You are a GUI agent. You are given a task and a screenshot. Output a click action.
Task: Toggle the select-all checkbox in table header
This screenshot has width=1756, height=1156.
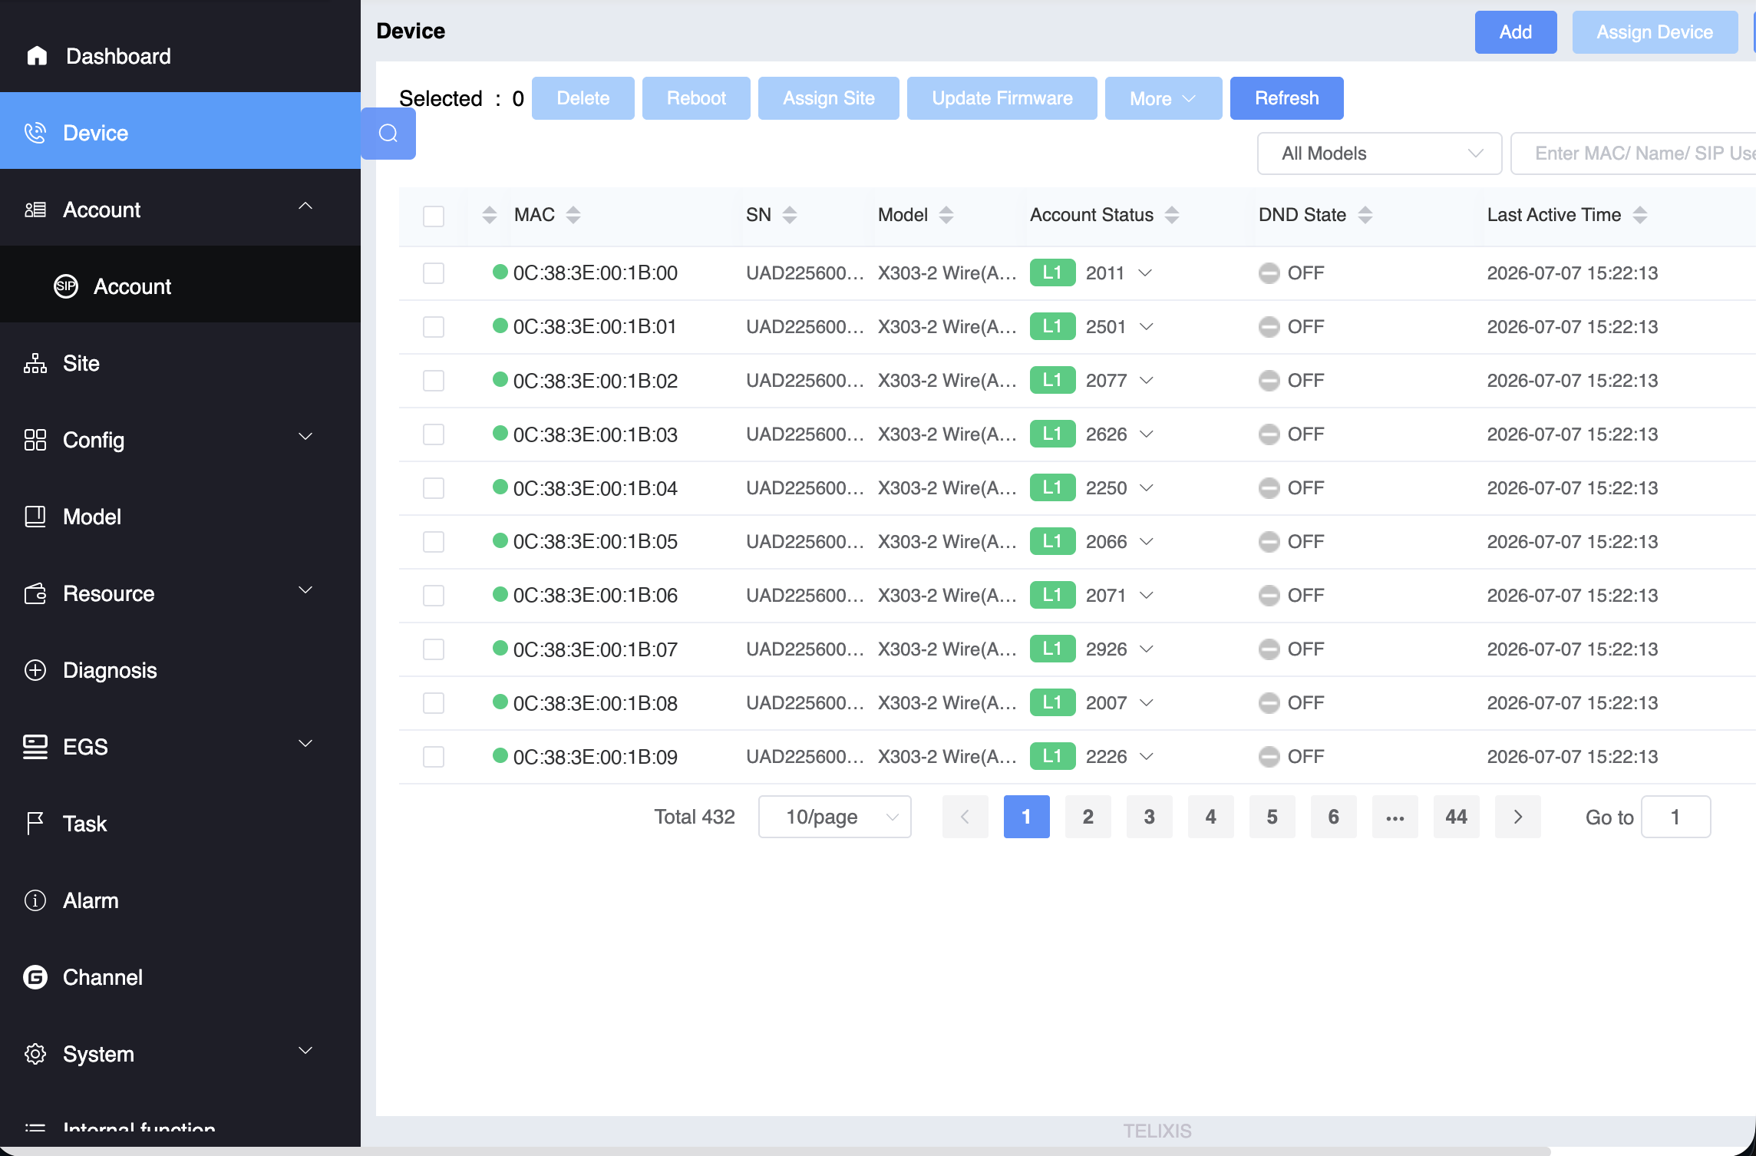(x=434, y=216)
